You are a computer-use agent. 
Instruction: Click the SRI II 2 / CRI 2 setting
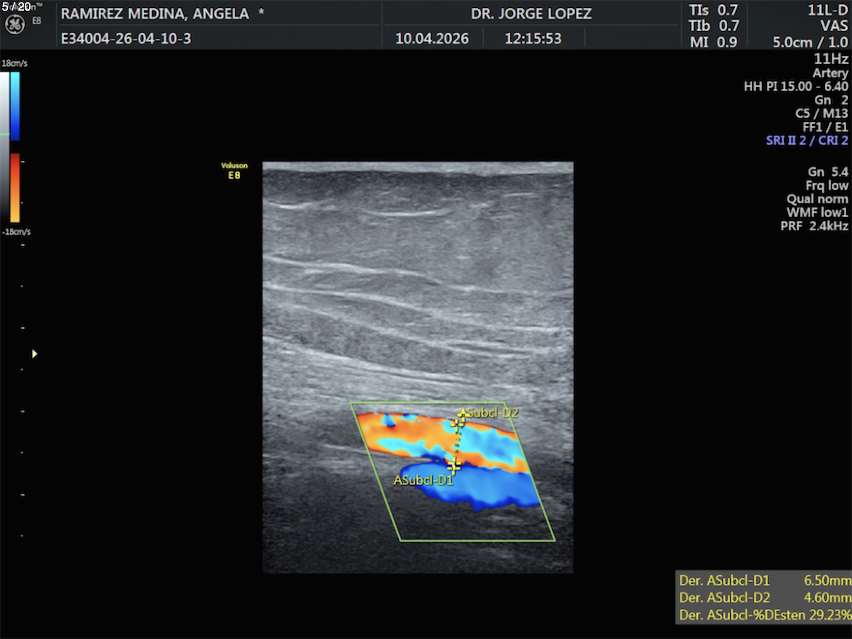coord(806,140)
